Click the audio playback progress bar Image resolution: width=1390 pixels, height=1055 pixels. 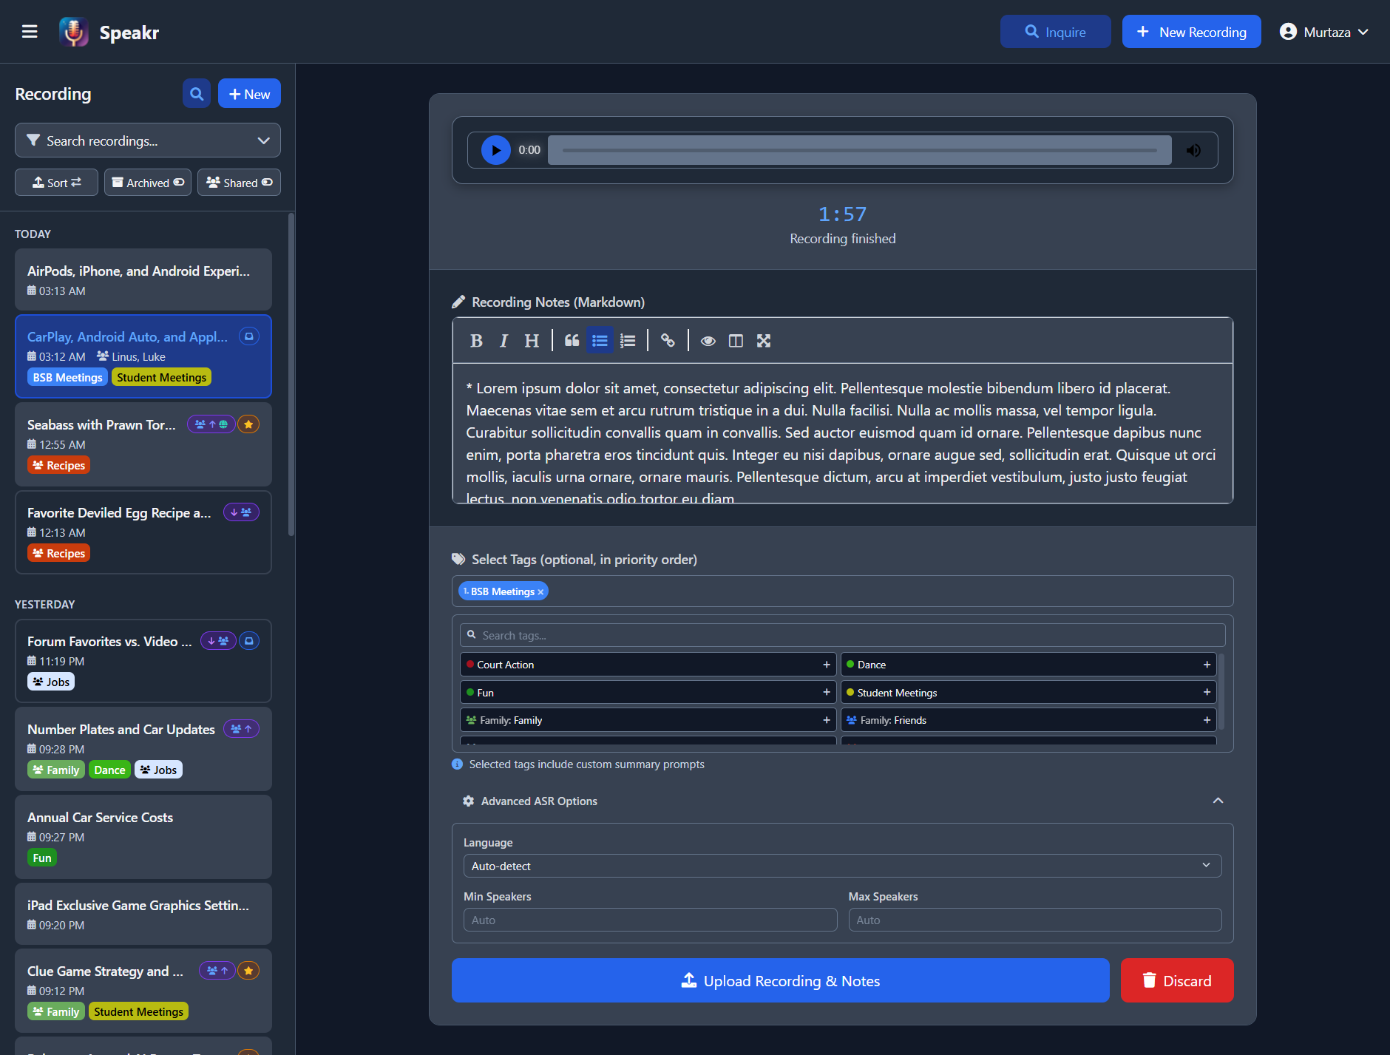[x=859, y=151]
